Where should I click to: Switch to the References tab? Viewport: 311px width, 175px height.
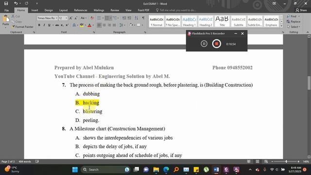pos(81,10)
